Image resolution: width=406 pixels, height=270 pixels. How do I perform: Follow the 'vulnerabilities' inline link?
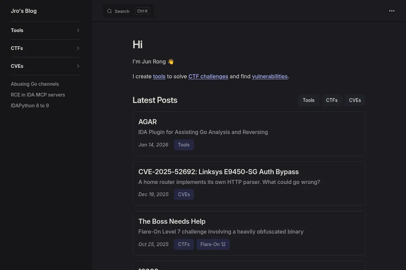[270, 76]
